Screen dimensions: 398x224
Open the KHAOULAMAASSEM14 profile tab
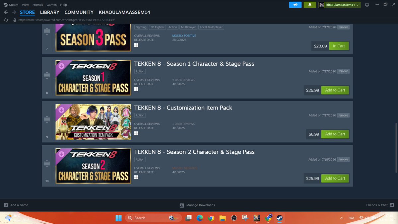(124, 12)
